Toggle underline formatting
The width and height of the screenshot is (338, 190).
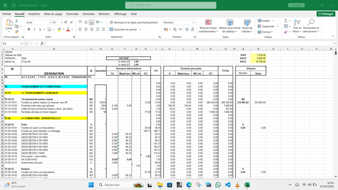click(41, 30)
